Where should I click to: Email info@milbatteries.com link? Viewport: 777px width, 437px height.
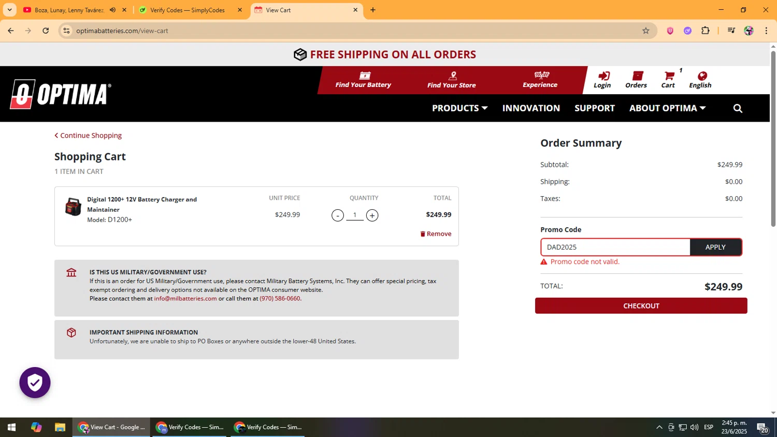185,299
